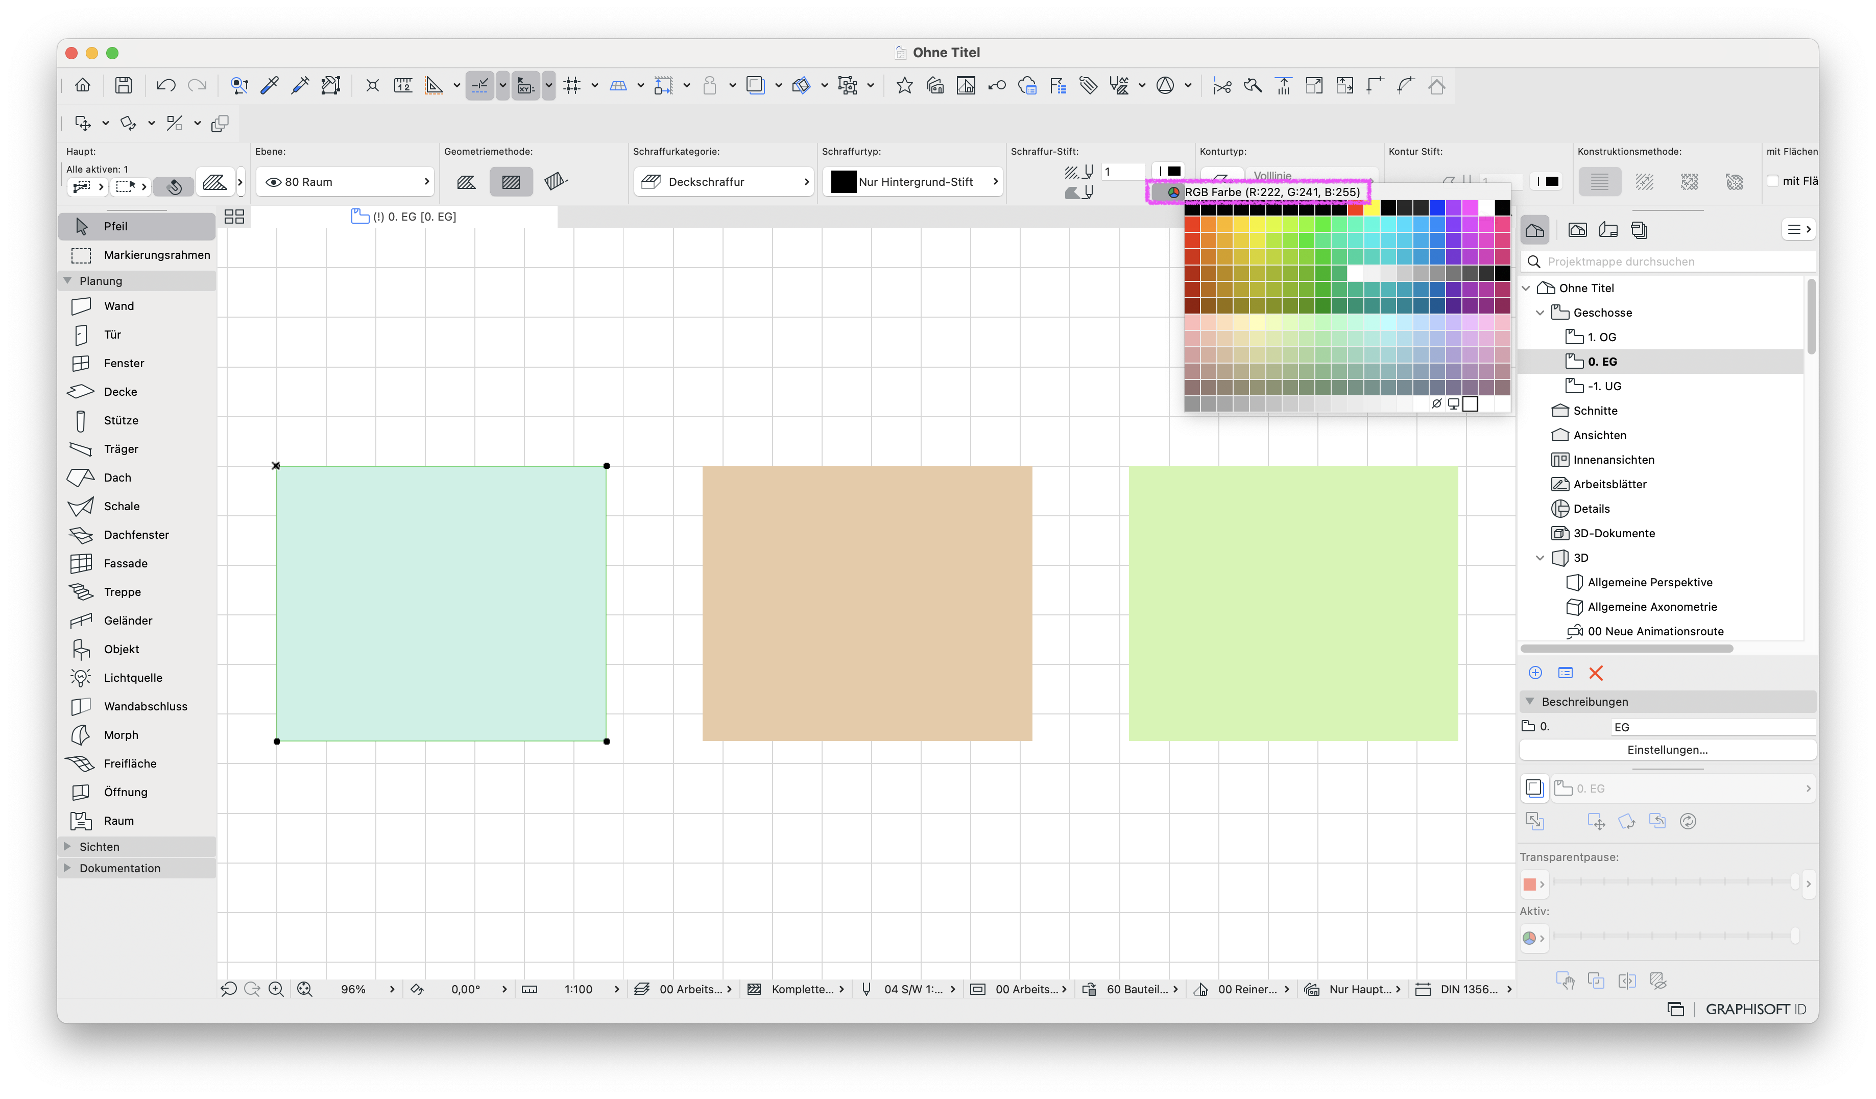Screen dimensions: 1876x1099
Task: Open the '0. EG [0. EG]' tab
Action: pyautogui.click(x=404, y=217)
